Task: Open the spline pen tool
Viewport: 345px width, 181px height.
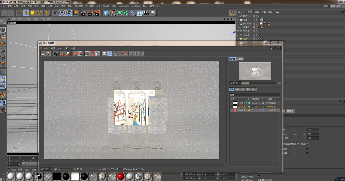Action: (x=113, y=13)
